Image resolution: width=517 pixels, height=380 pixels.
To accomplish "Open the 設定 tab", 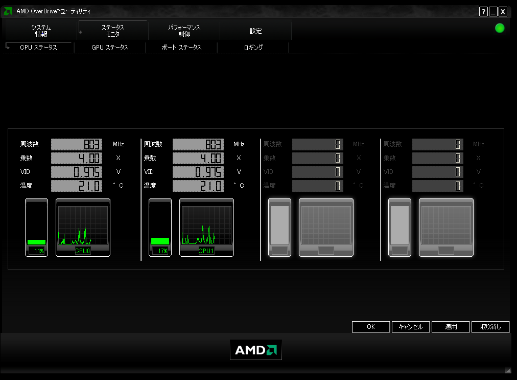I will [255, 31].
